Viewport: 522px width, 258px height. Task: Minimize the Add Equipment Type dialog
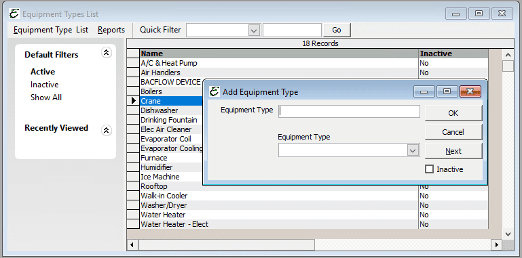tap(424, 91)
